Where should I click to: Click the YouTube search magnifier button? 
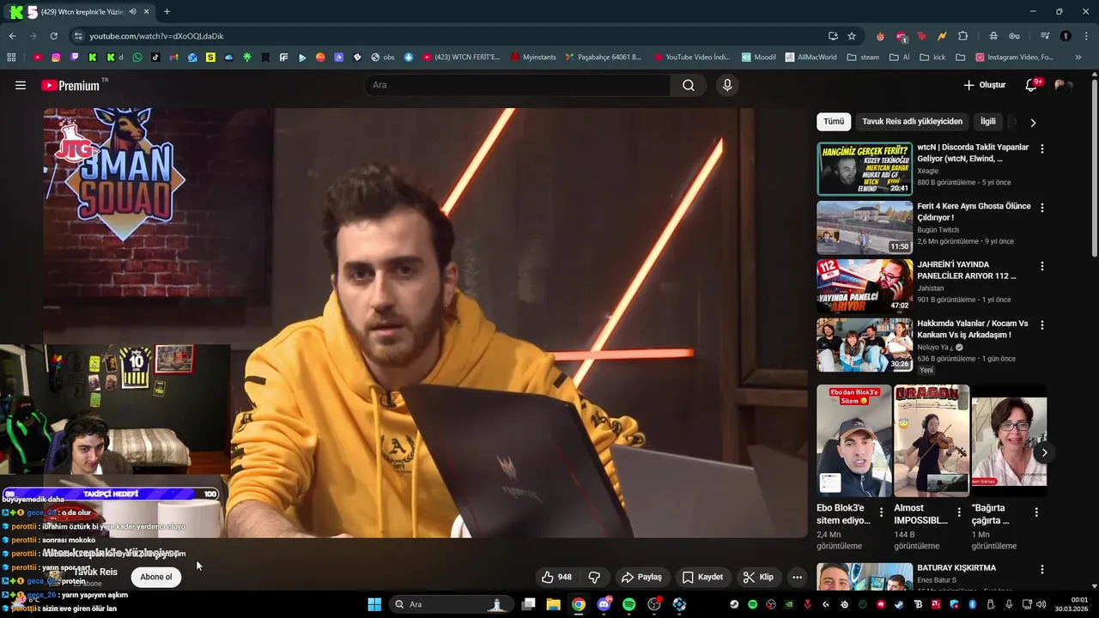pyautogui.click(x=689, y=85)
